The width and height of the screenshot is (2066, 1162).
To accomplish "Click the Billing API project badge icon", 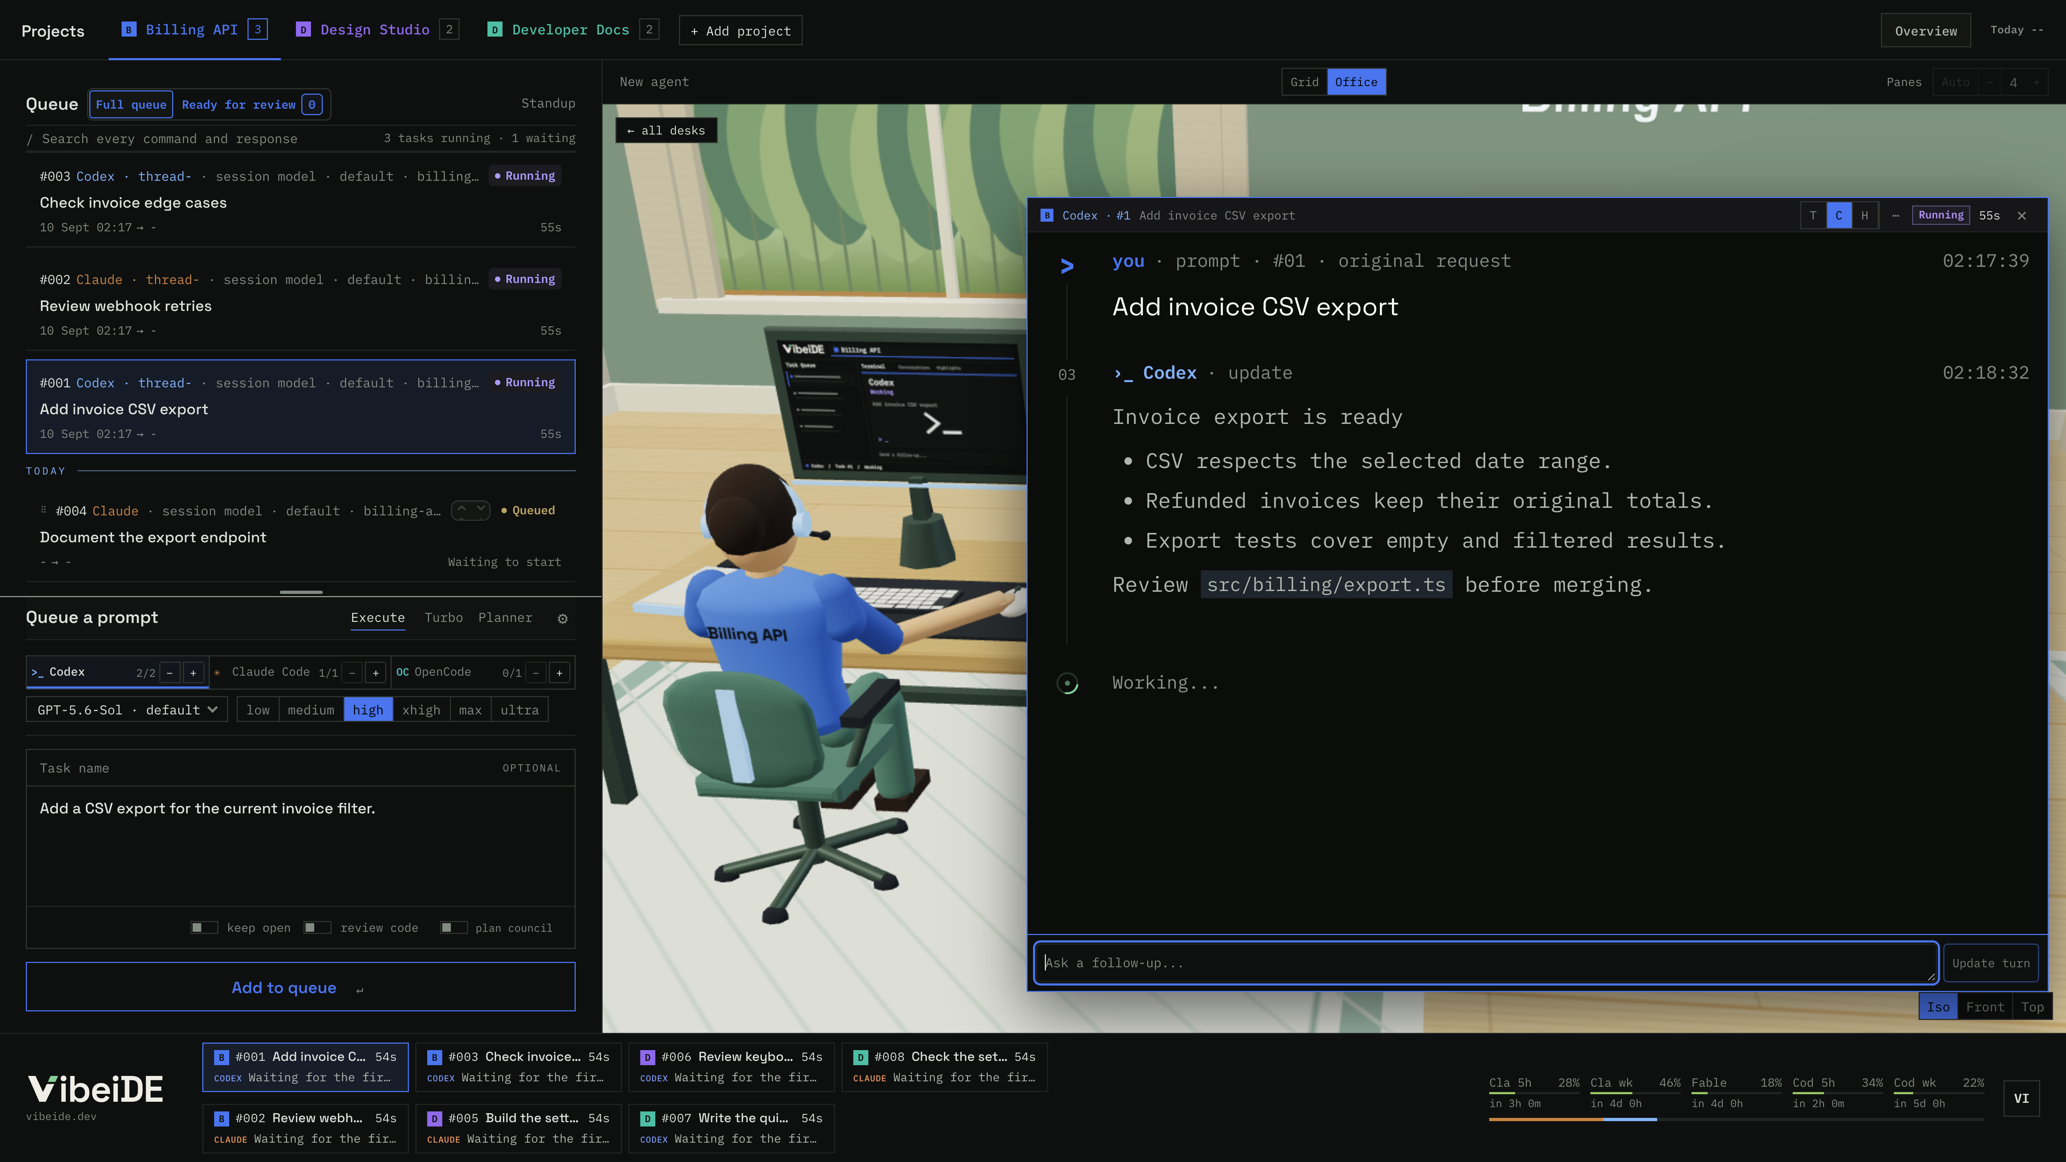I will (x=128, y=30).
